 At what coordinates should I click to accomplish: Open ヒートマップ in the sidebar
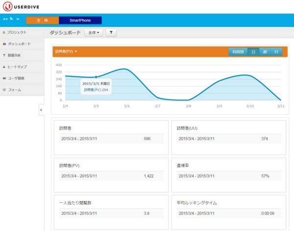[22, 67]
